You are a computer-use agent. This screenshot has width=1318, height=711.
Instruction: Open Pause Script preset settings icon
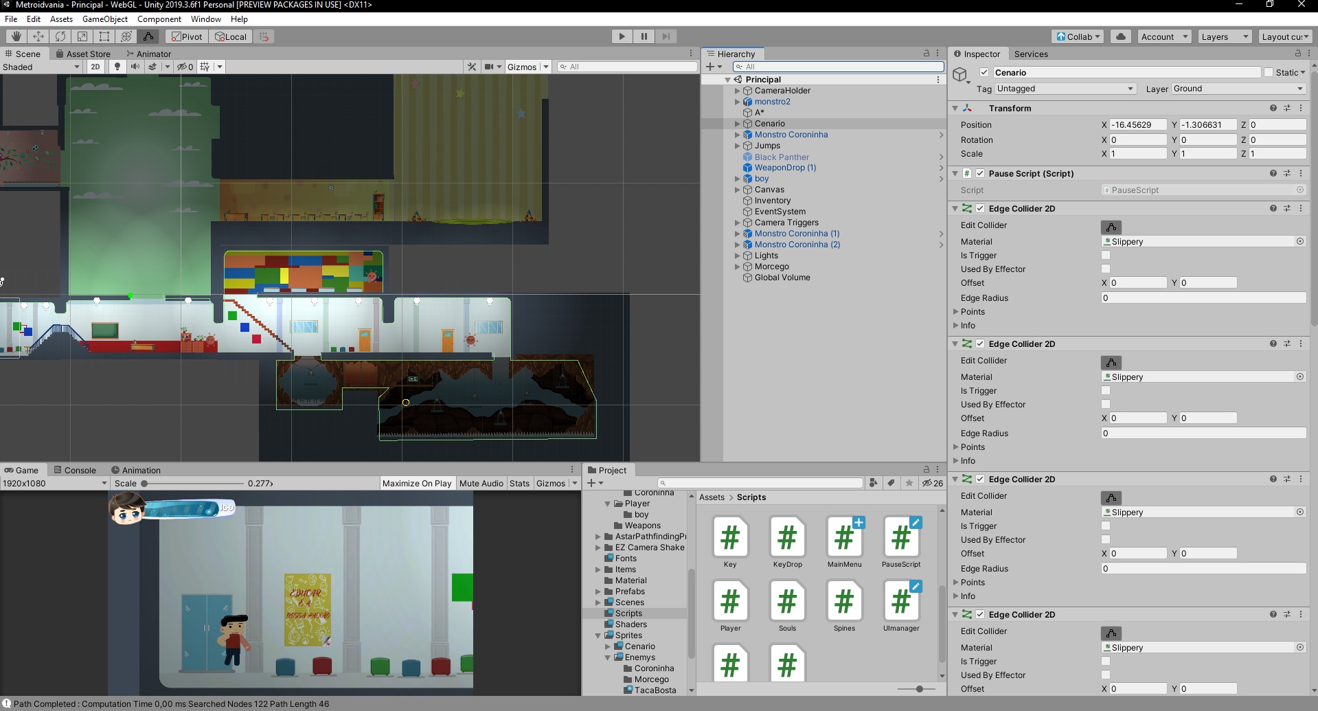click(x=1286, y=173)
